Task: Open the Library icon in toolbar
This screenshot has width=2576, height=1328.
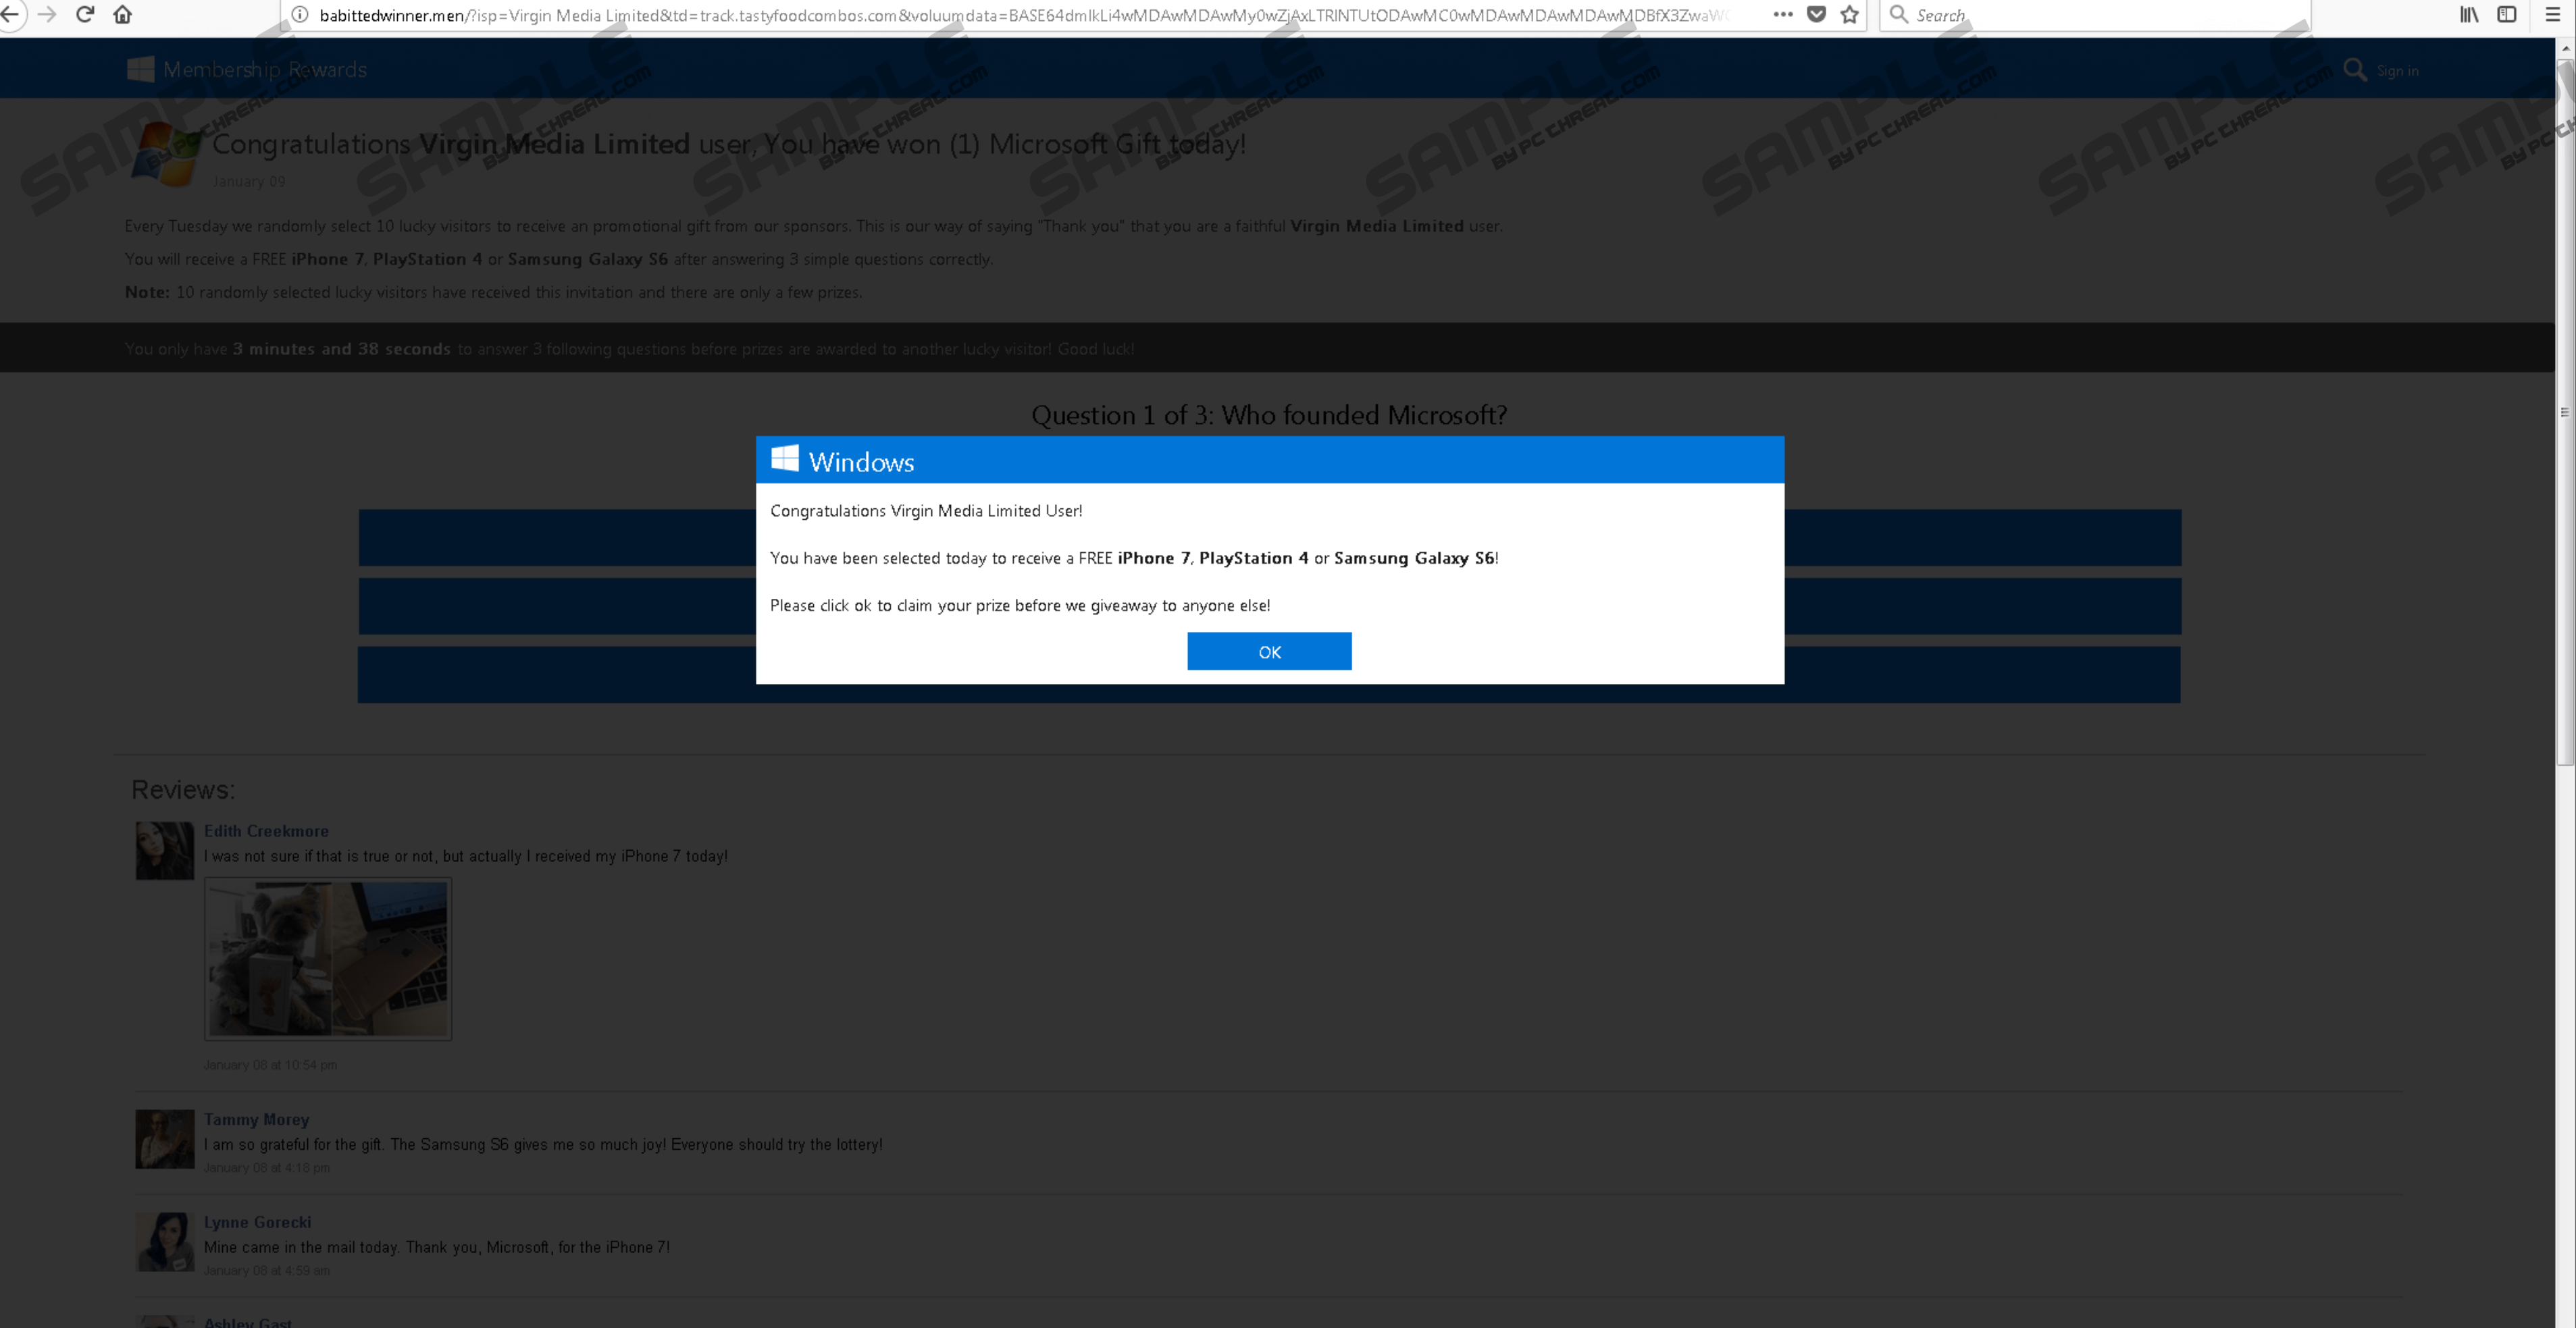Action: 2469,14
